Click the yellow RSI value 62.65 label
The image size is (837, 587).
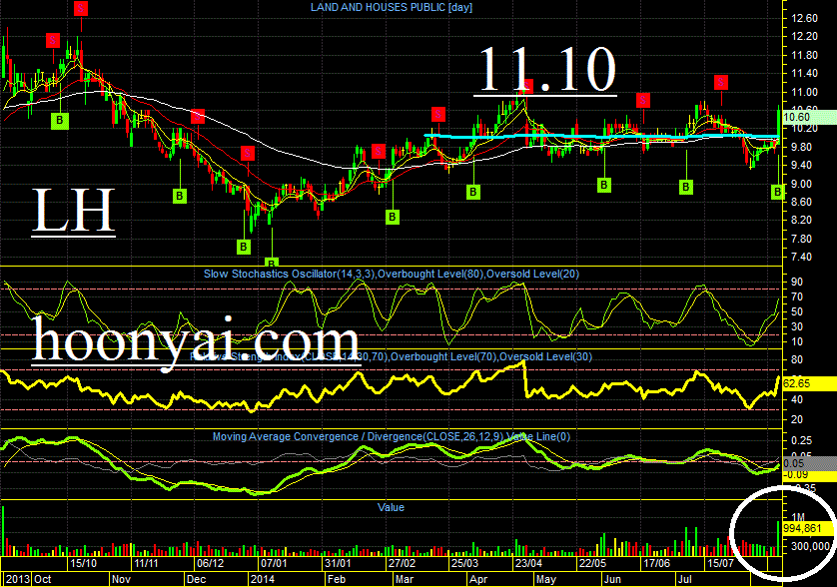(x=809, y=383)
